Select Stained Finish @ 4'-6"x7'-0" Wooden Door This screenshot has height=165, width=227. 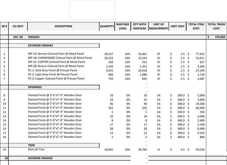55,116
